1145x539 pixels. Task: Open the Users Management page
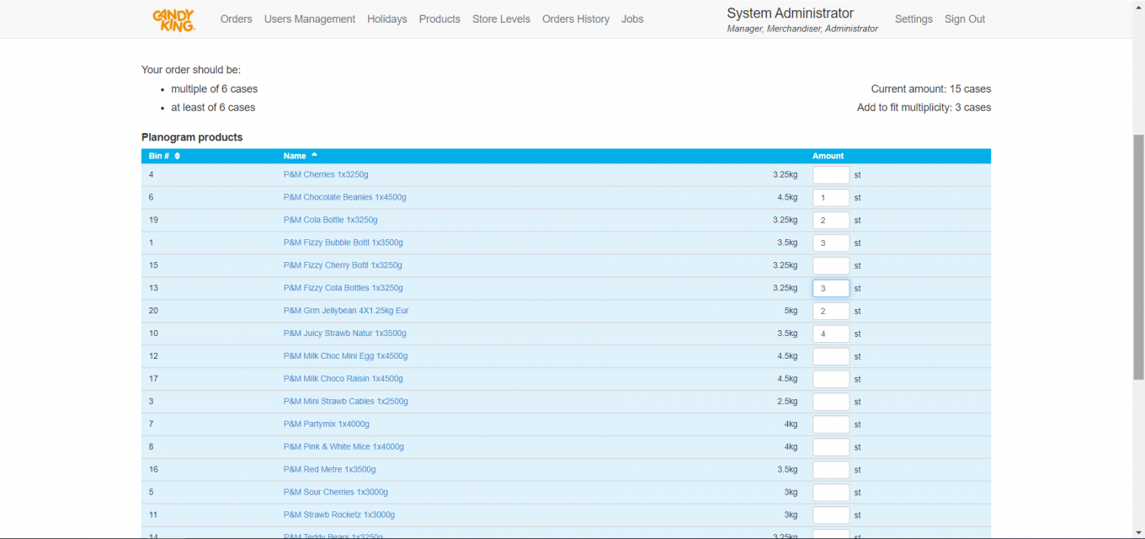(x=309, y=19)
